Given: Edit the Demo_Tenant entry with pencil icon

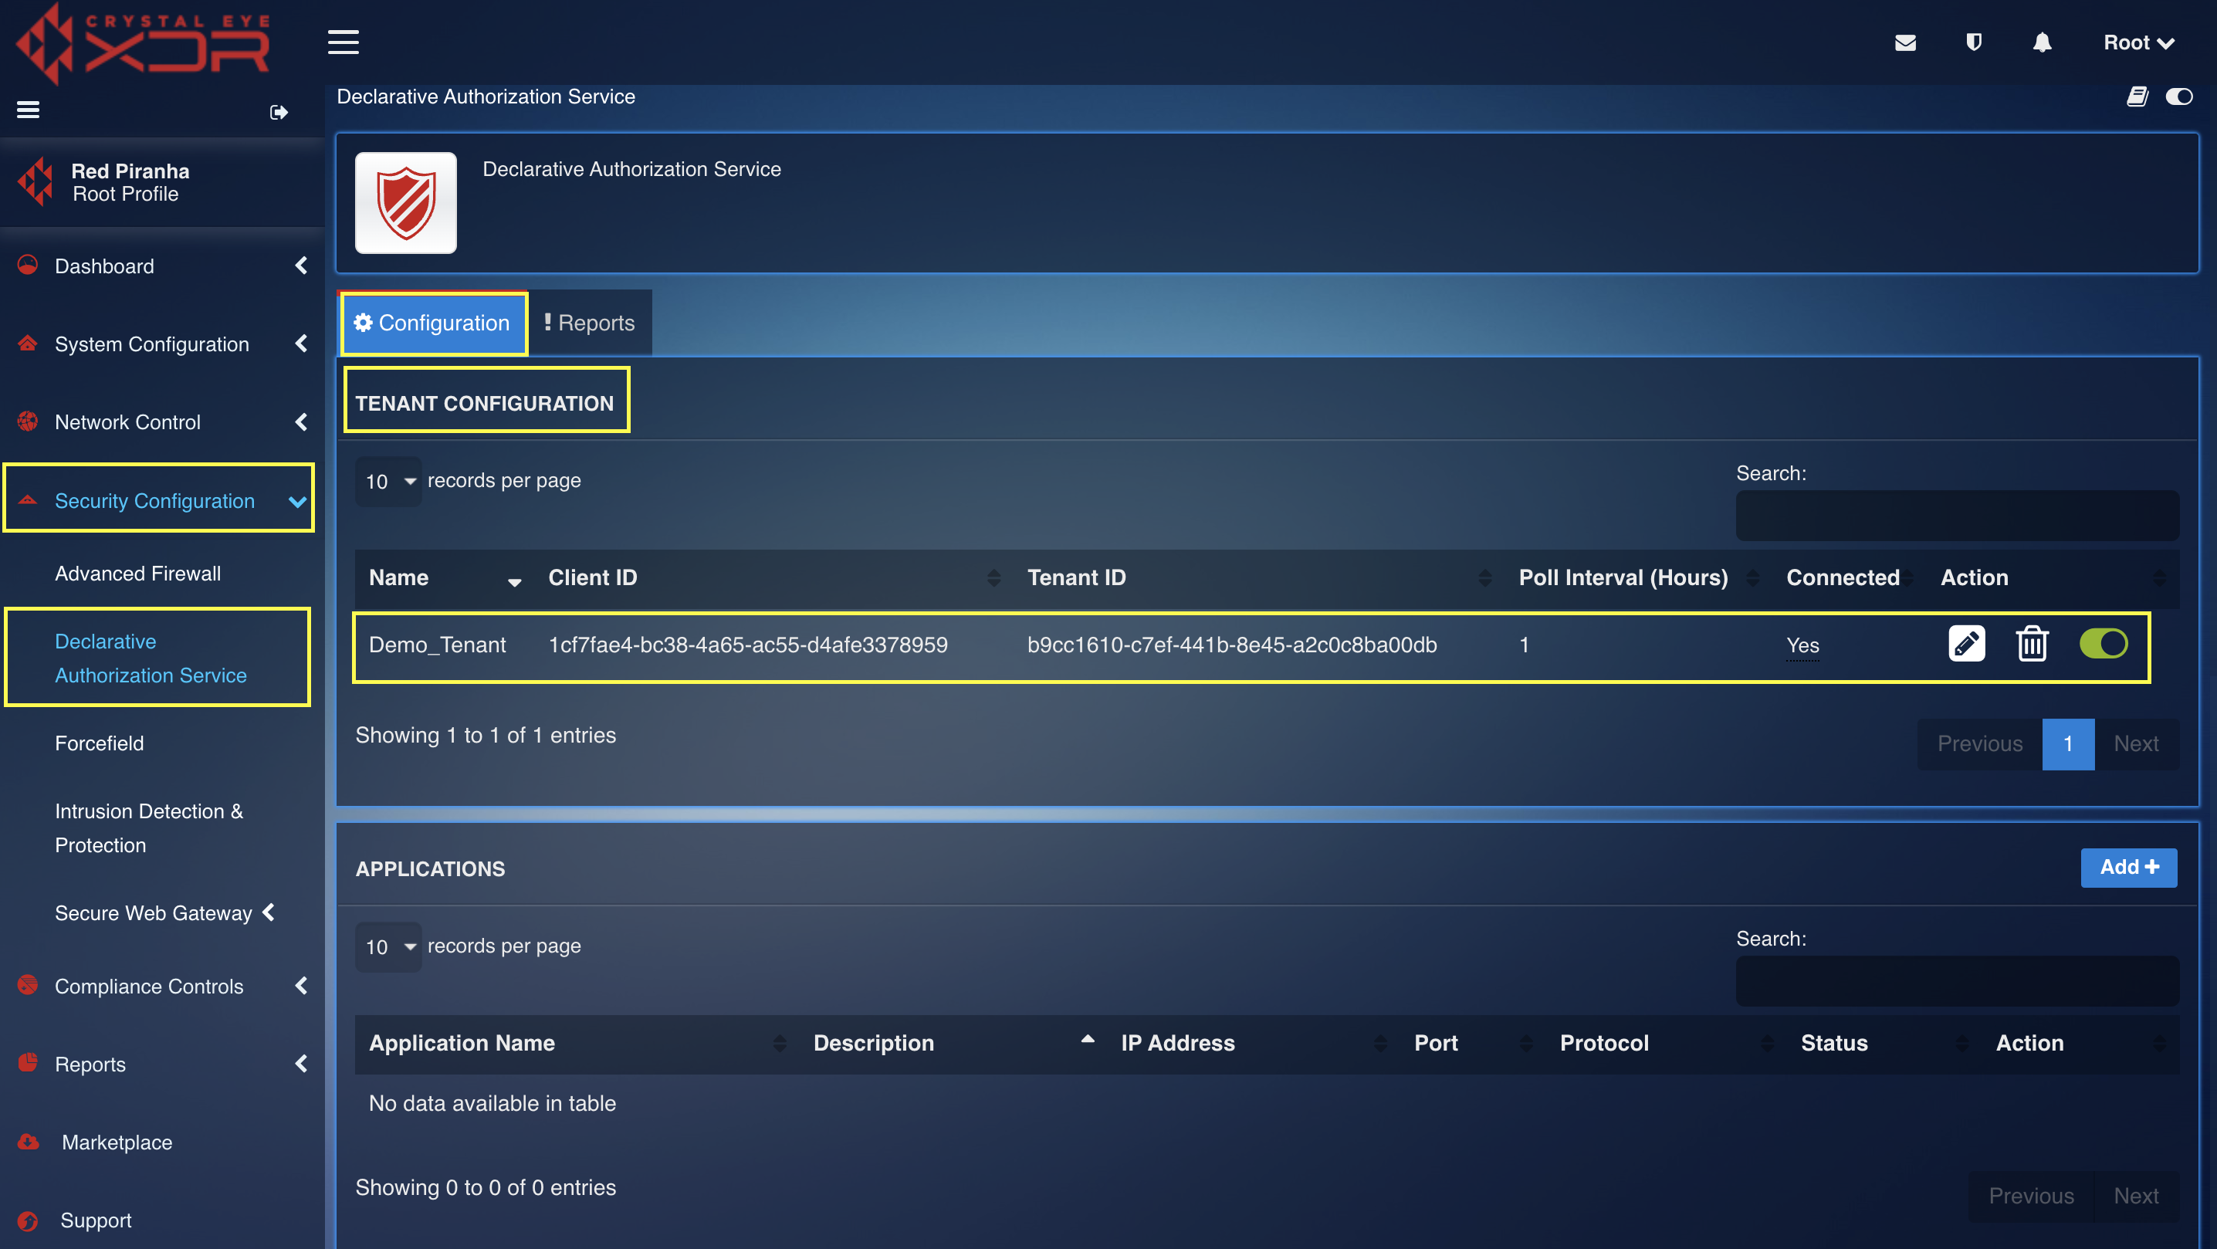Looking at the screenshot, I should pyautogui.click(x=1967, y=643).
